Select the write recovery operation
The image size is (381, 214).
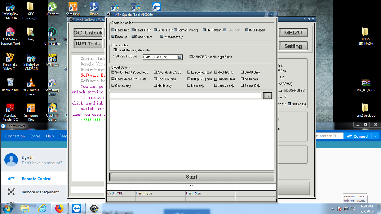(x=171, y=37)
